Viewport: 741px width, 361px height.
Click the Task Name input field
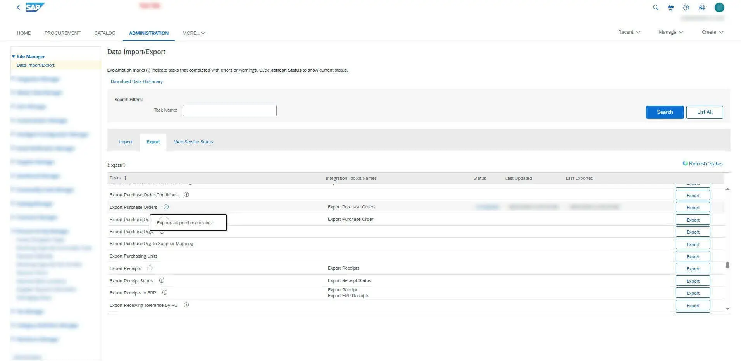pos(229,110)
